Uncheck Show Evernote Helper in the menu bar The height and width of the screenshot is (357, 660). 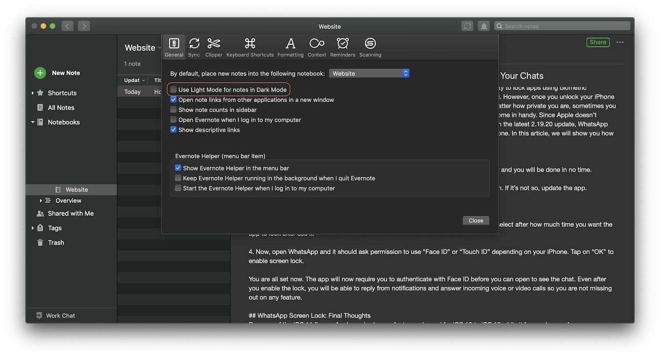(178, 168)
